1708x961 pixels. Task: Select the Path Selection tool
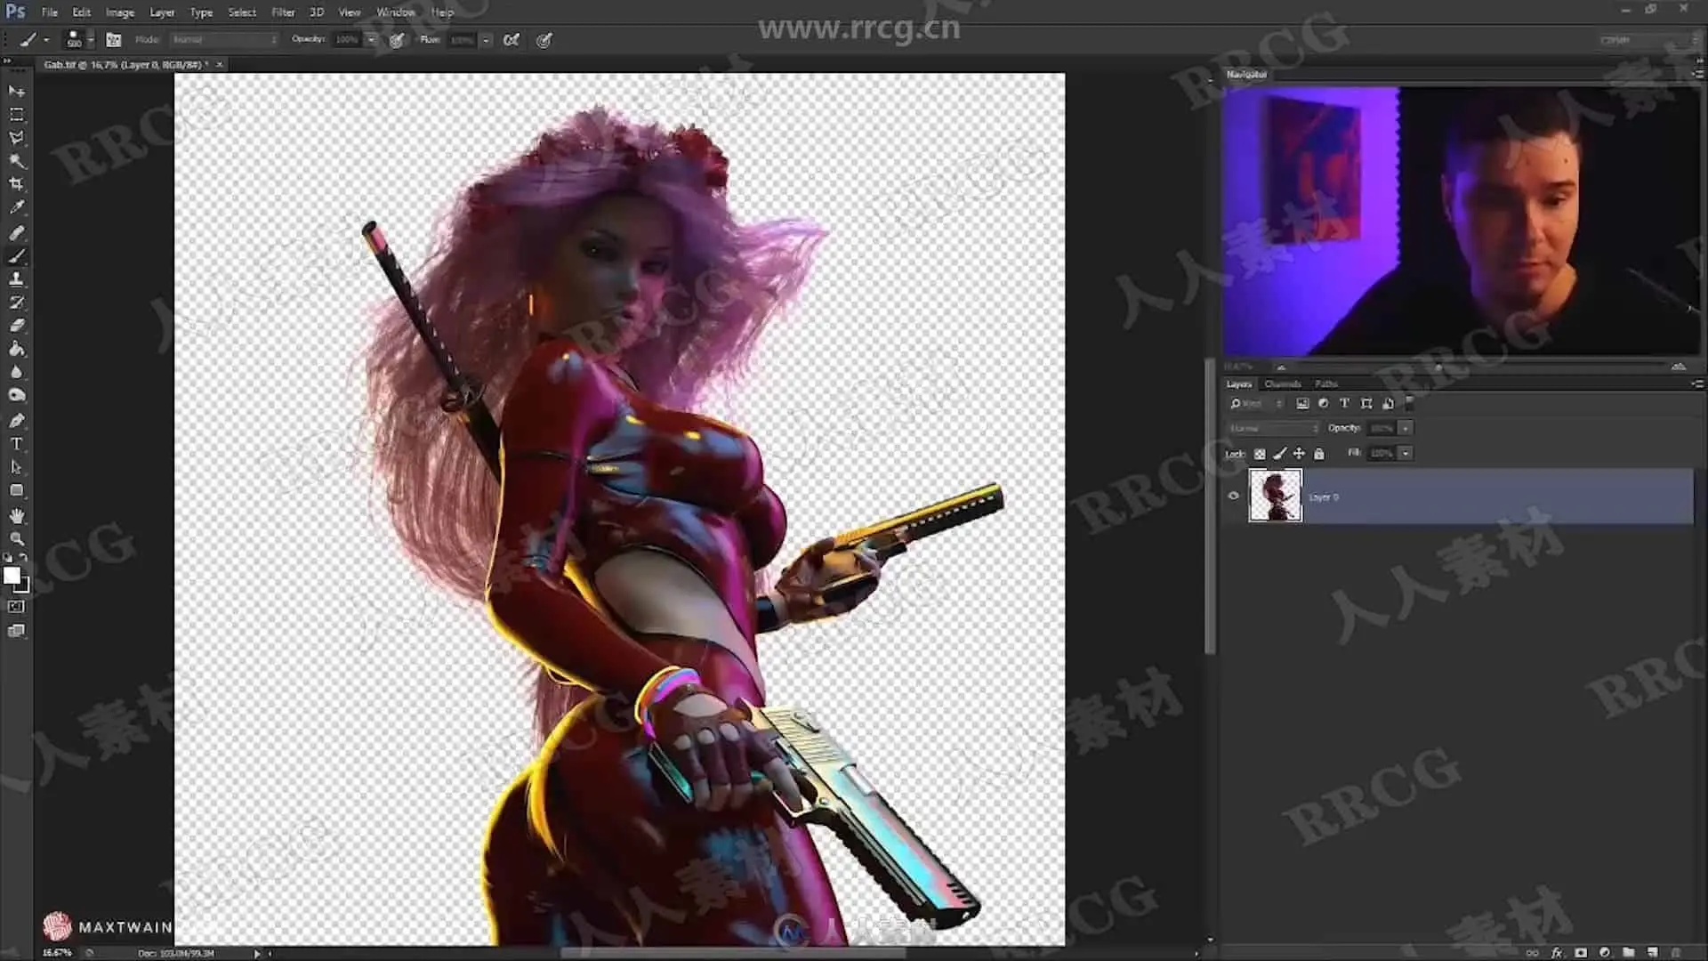click(16, 467)
